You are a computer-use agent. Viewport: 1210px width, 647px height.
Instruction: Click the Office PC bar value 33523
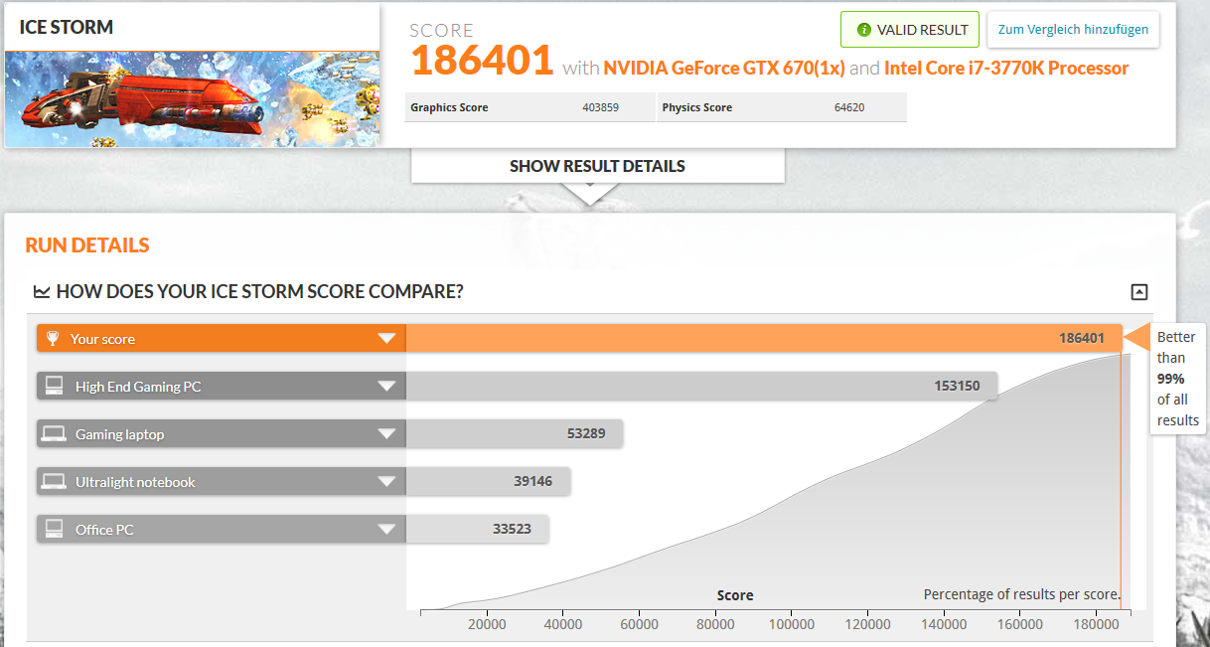[x=513, y=530]
